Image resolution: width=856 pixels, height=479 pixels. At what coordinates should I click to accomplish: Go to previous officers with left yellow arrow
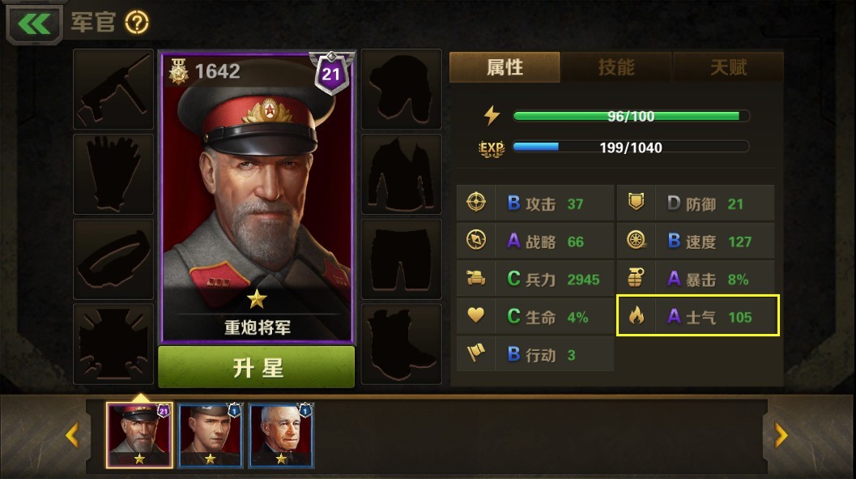(72, 435)
